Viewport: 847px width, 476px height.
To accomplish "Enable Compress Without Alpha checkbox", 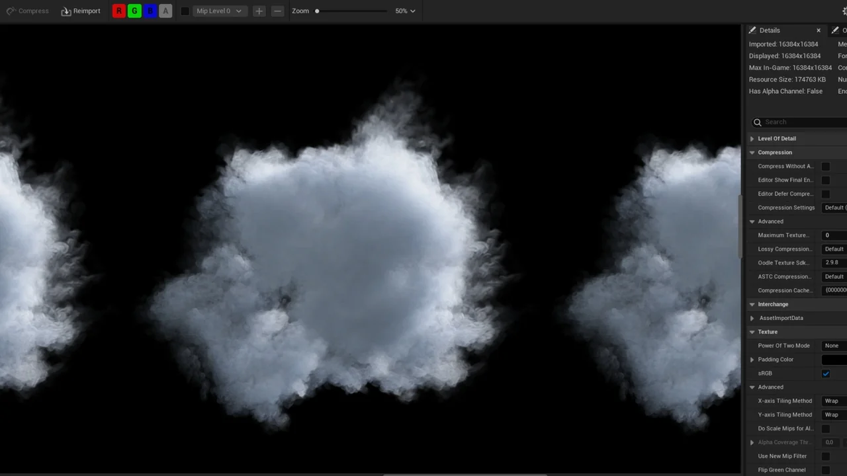I will pyautogui.click(x=826, y=167).
